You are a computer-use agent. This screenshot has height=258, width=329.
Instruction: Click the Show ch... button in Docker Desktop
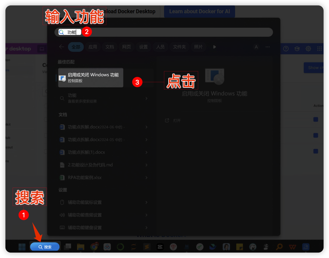coord(314,68)
